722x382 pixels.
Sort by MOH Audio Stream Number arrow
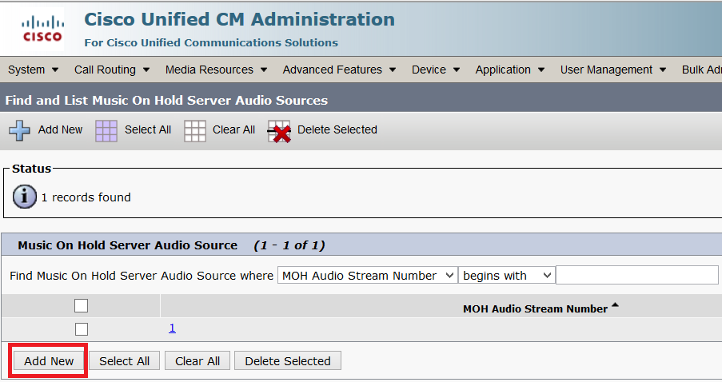click(615, 304)
